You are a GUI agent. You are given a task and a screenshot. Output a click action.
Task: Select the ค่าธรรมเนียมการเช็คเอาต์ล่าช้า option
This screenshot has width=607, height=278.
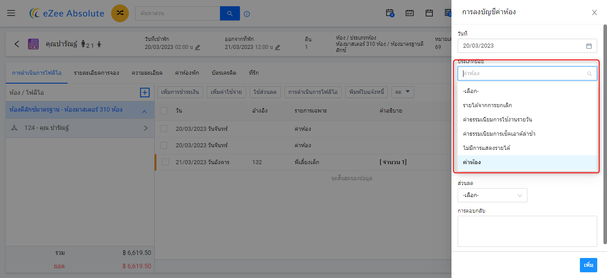click(527, 134)
